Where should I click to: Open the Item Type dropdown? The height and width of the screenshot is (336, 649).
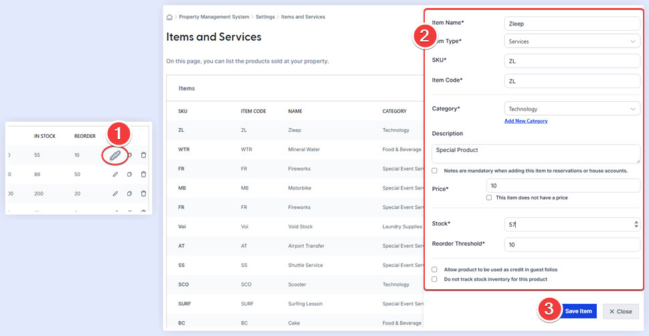pos(572,41)
